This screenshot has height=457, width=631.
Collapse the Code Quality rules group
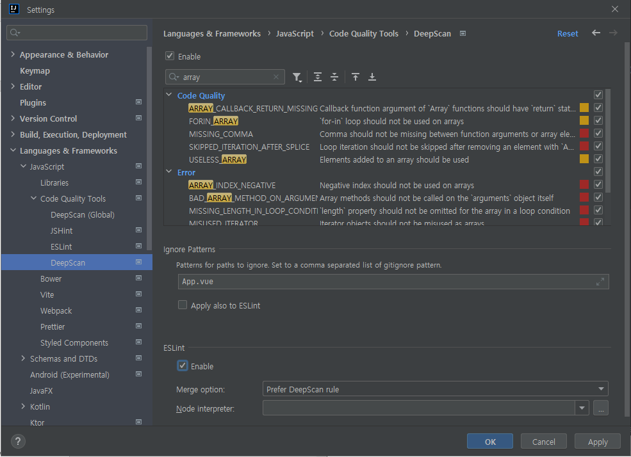(168, 95)
